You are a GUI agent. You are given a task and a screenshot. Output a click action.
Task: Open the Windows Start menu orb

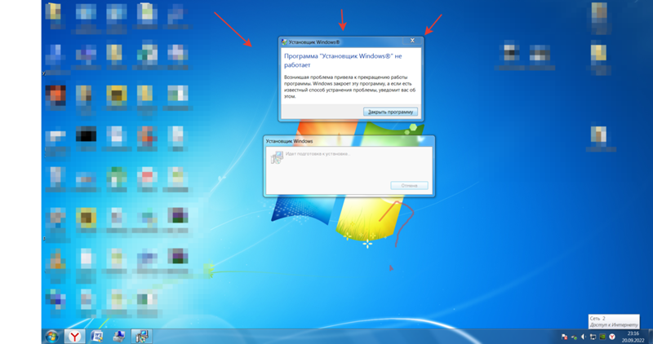(x=52, y=336)
